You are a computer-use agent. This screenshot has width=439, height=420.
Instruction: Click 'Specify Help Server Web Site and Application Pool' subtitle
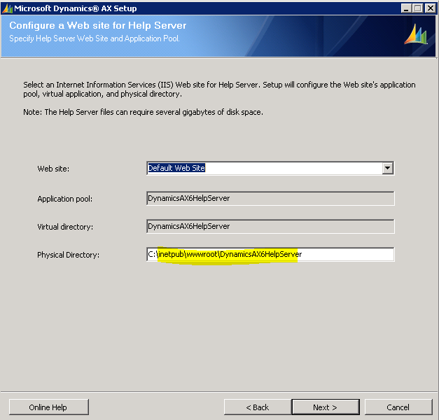[x=95, y=38]
